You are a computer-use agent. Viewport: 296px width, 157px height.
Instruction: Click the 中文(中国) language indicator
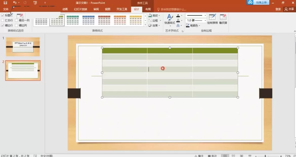[47, 156]
